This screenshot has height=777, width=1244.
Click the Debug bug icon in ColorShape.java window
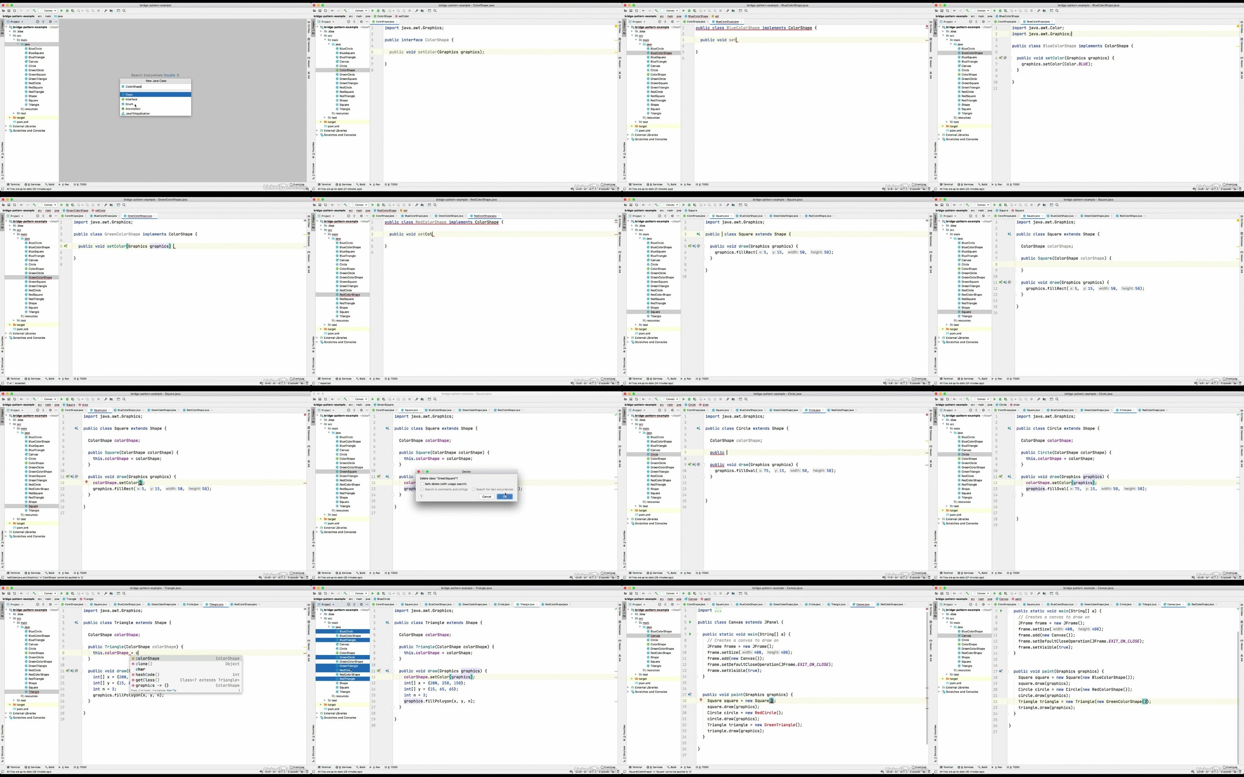378,11
